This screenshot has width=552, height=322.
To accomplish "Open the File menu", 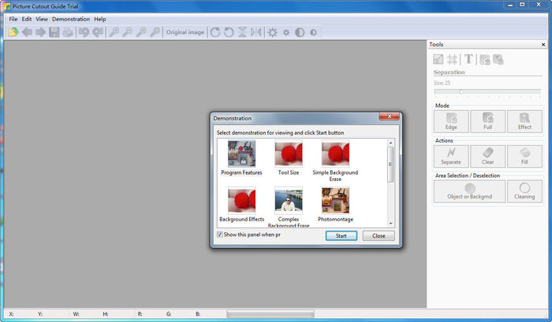I will click(x=13, y=19).
